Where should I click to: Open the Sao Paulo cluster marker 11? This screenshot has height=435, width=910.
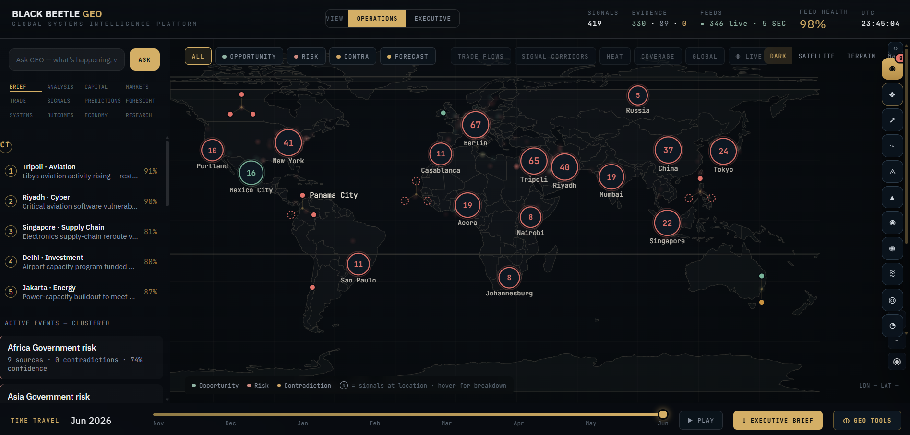(x=358, y=264)
